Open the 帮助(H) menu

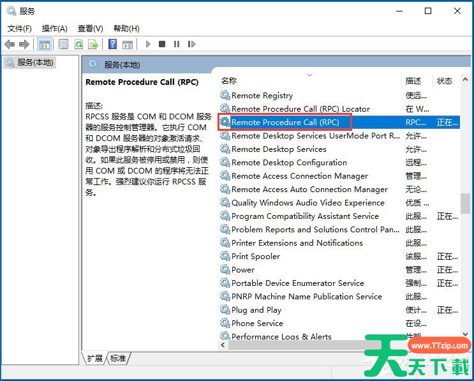pyautogui.click(x=126, y=29)
